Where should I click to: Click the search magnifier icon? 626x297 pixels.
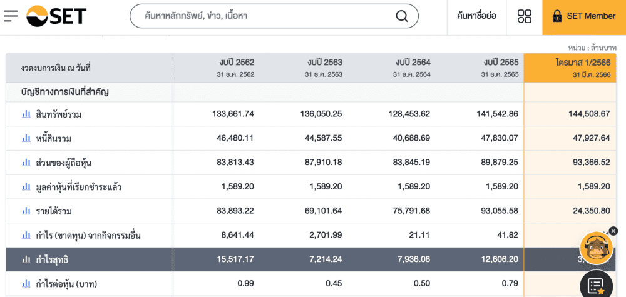coord(402,16)
